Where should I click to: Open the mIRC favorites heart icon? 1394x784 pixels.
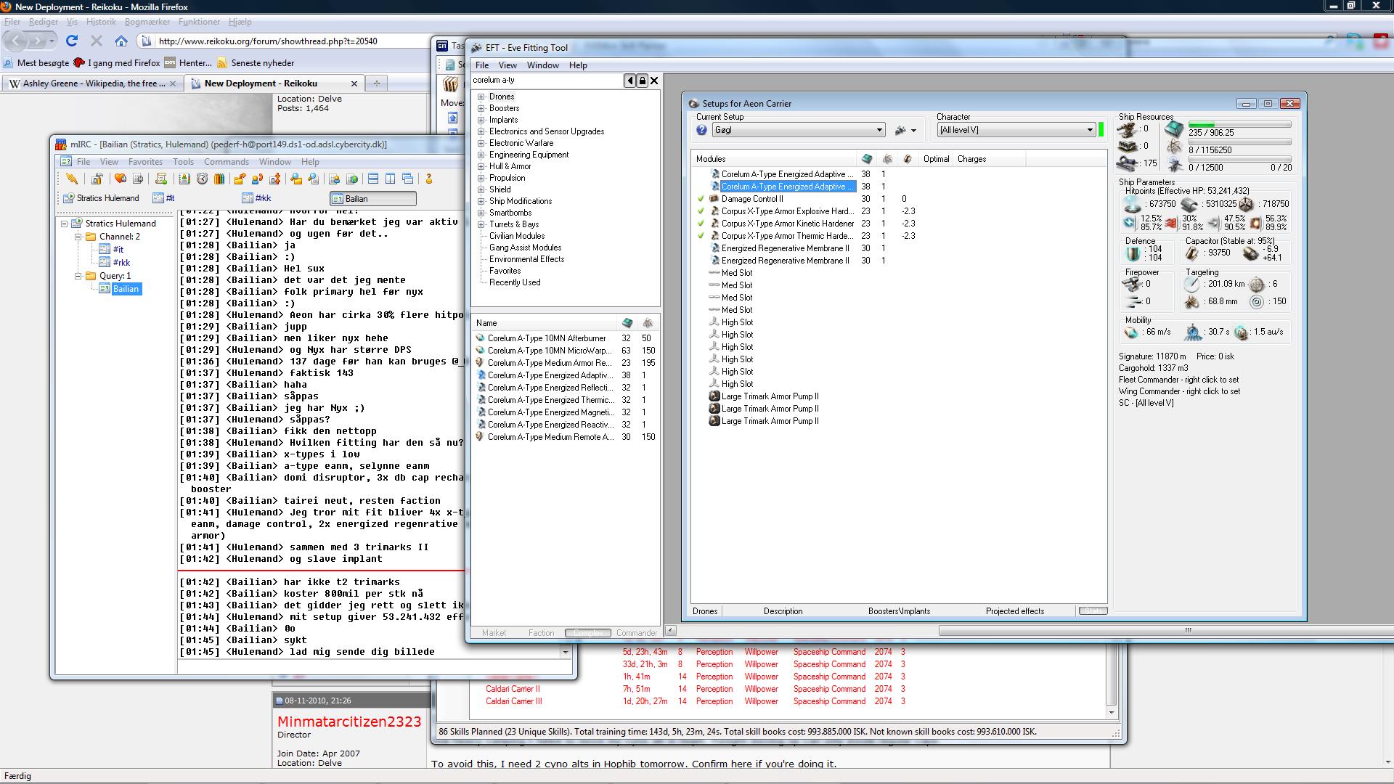[121, 179]
